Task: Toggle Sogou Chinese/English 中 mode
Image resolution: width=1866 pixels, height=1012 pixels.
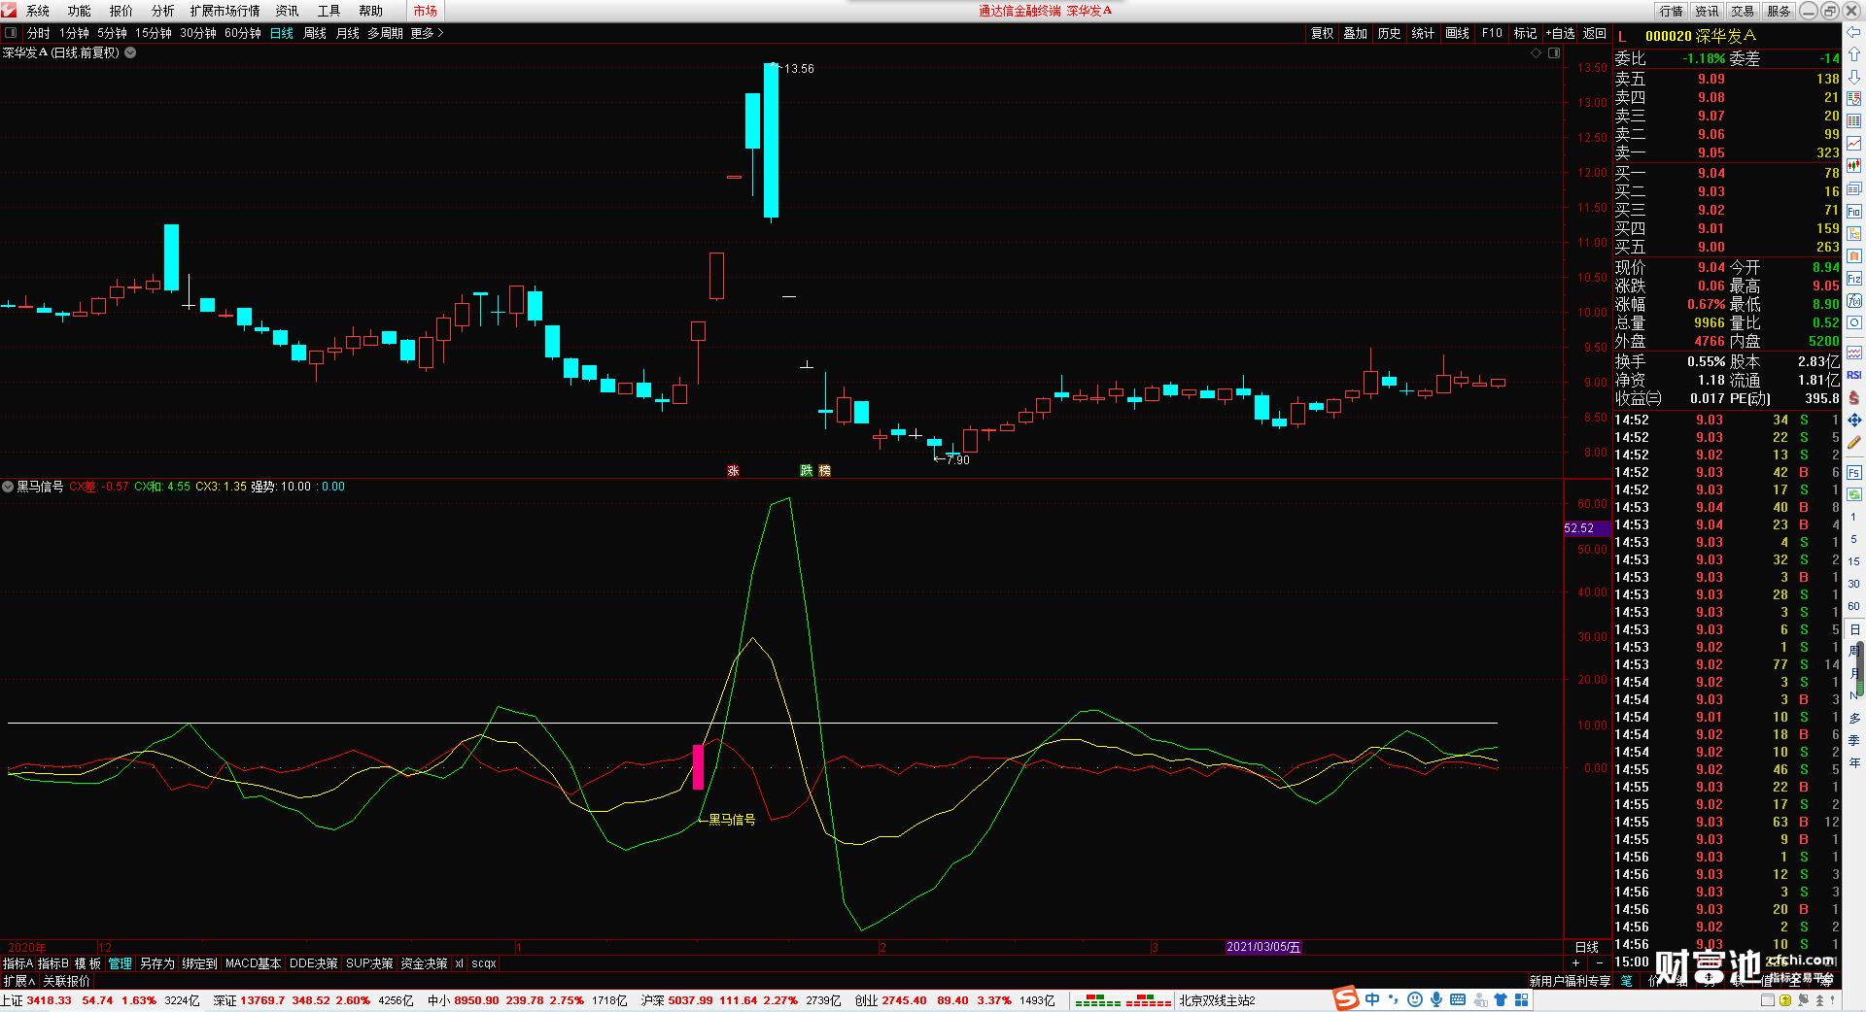Action: coord(1372,999)
